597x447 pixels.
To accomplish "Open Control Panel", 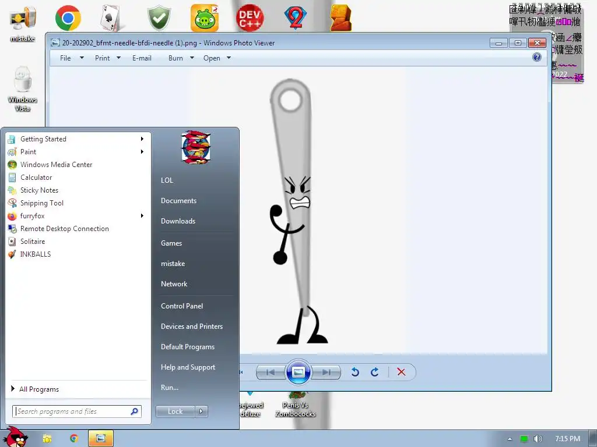I will coord(182,306).
